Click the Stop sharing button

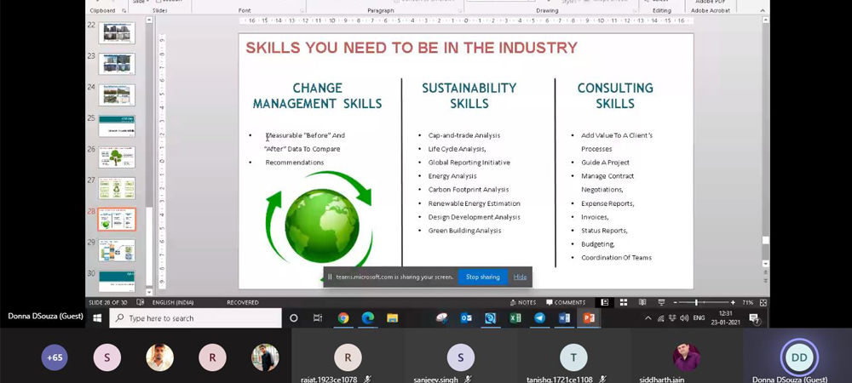point(482,277)
